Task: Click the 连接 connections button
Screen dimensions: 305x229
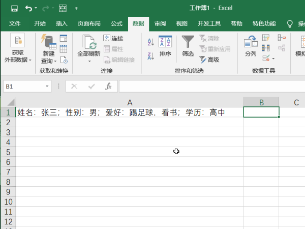Action: click(113, 38)
